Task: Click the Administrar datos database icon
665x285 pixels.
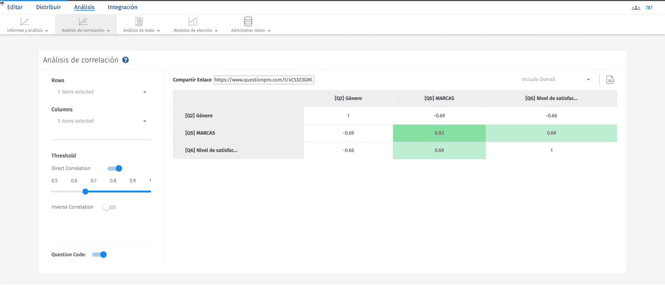Action: [x=248, y=21]
